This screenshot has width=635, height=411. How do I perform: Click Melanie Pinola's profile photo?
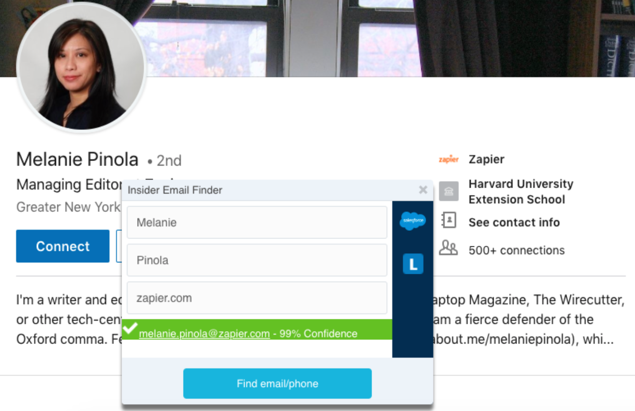coord(82,67)
